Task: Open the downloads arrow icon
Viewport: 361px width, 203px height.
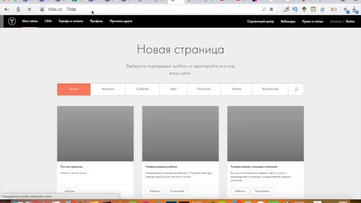Action: 355,10
